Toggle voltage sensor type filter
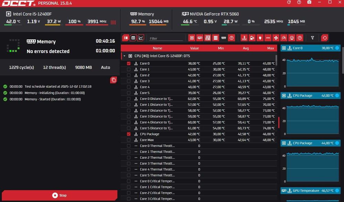 click(x=252, y=38)
